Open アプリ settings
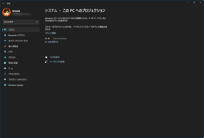Screen dimensions: 204x138 click(21, 52)
